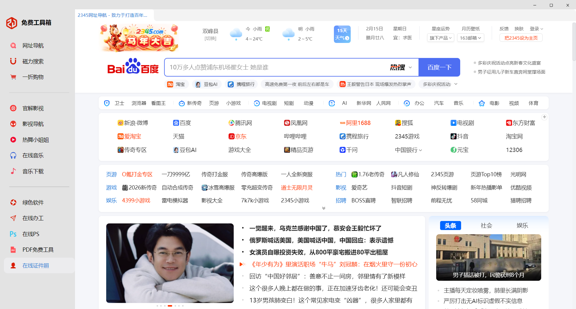This screenshot has height=309, width=576.
Task: Open the 12306 site link
Action: tap(514, 150)
